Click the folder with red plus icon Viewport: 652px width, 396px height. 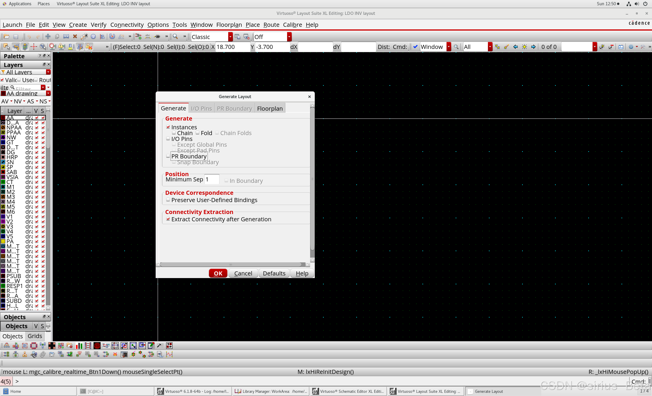click(x=70, y=346)
